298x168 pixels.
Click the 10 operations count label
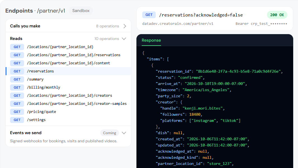(x=107, y=39)
